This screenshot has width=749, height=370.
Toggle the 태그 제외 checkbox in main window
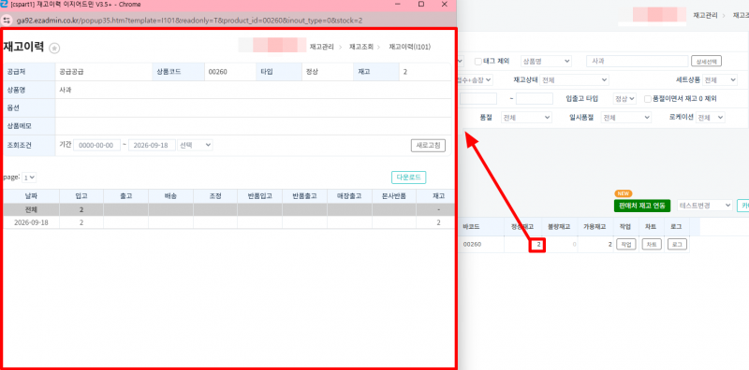[x=477, y=61]
